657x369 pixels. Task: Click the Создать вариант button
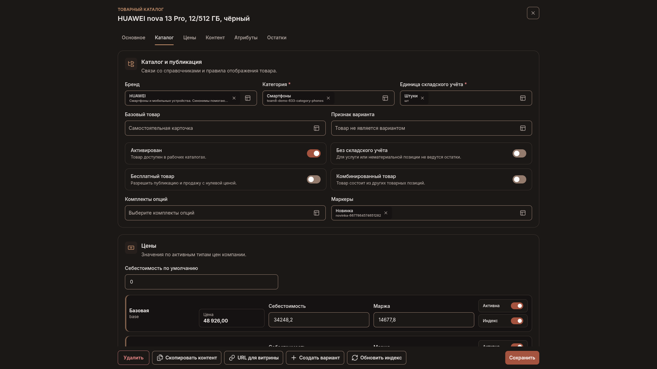click(x=315, y=358)
